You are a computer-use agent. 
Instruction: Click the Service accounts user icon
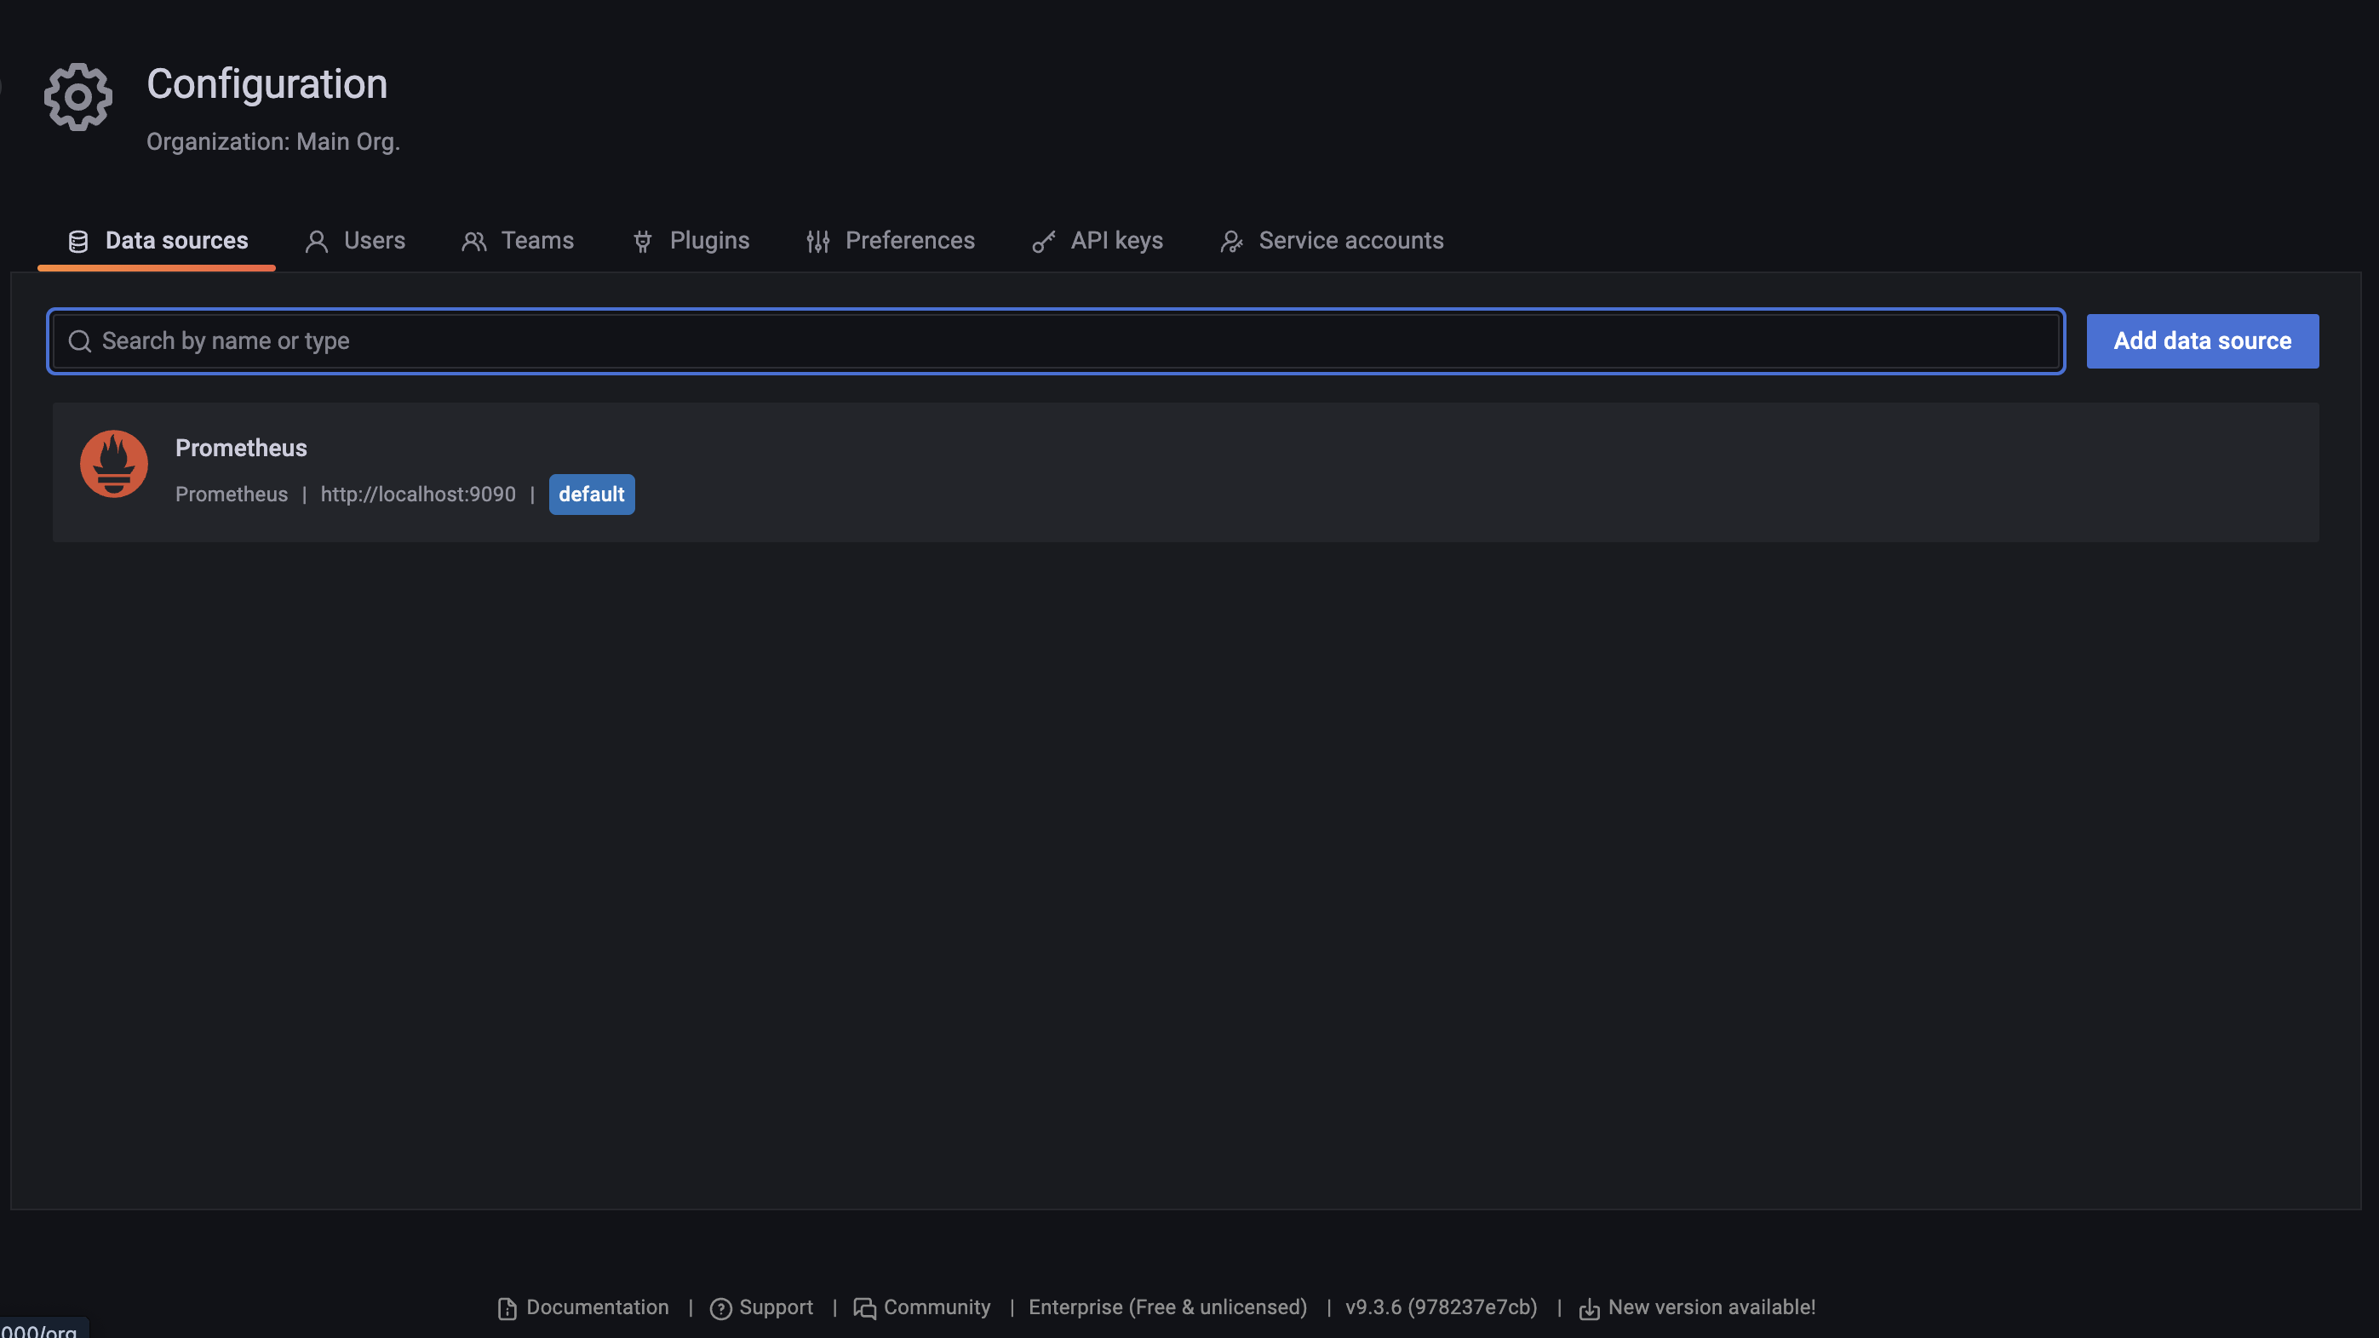1231,242
